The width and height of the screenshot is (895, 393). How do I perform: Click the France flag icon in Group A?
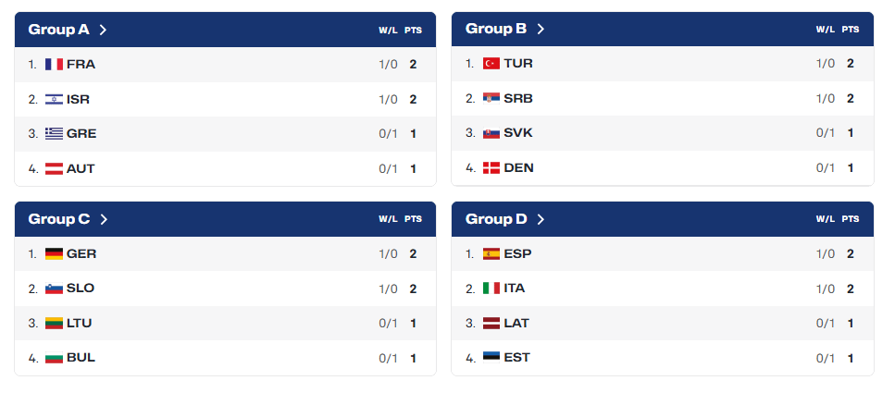(x=55, y=65)
